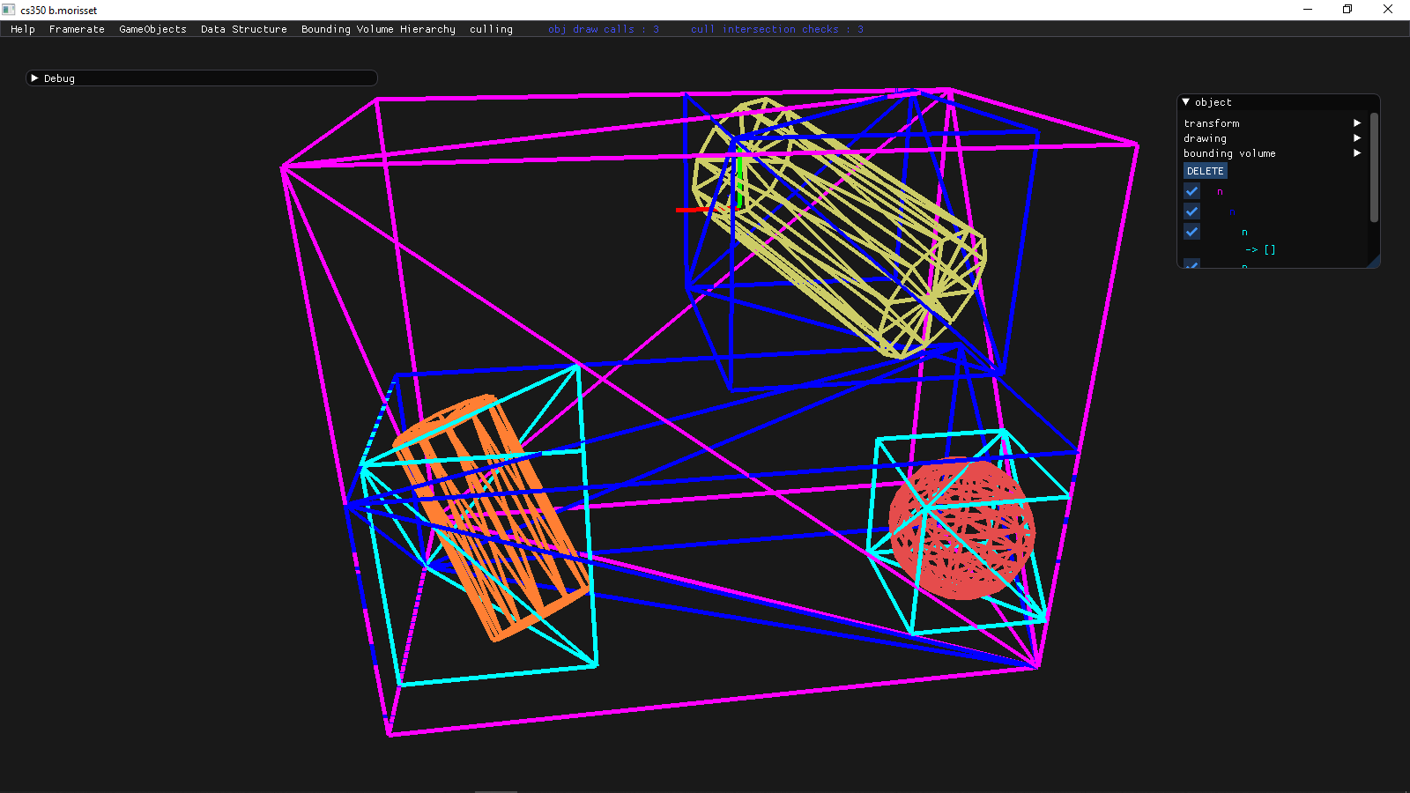Uncheck the blue n node checkbox

pos(1191,211)
